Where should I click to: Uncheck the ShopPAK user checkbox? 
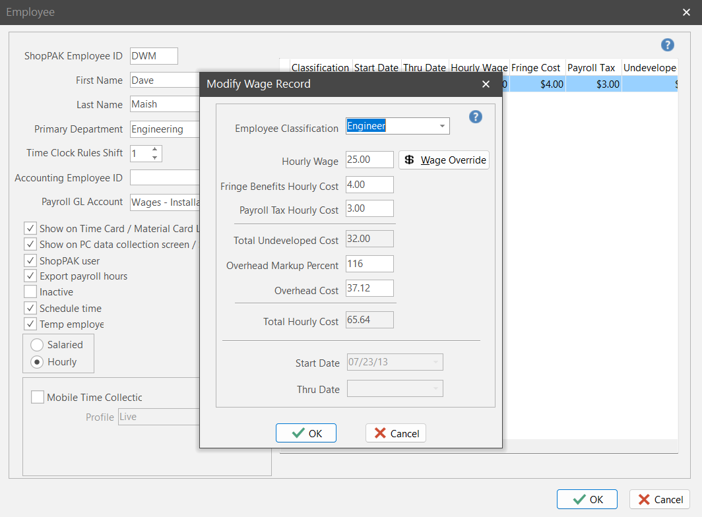click(x=30, y=260)
